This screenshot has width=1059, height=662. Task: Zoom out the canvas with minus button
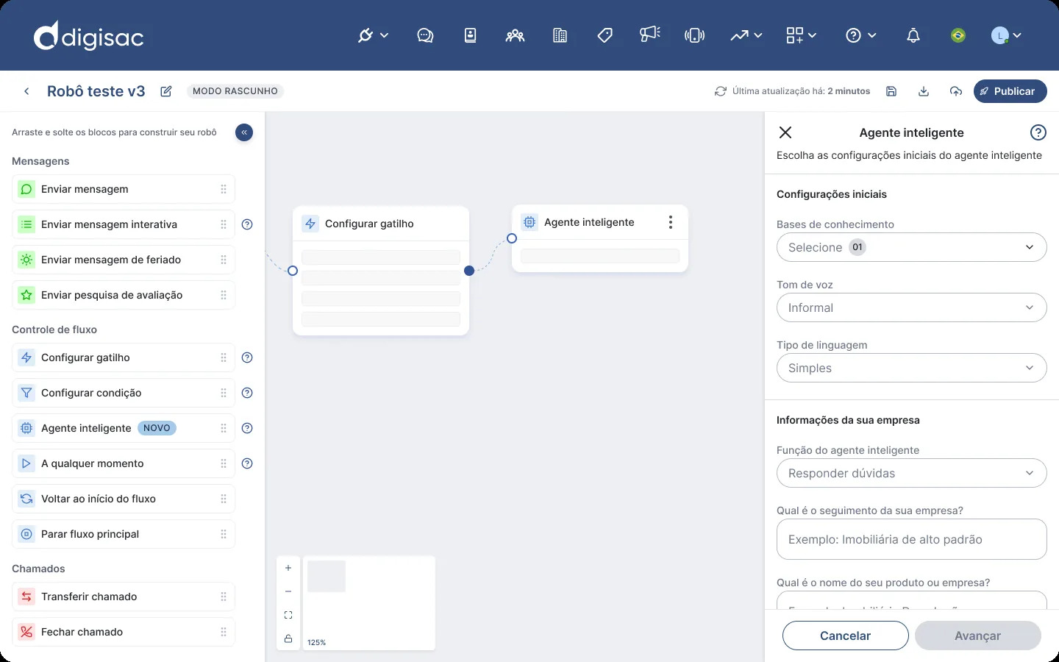point(288,591)
